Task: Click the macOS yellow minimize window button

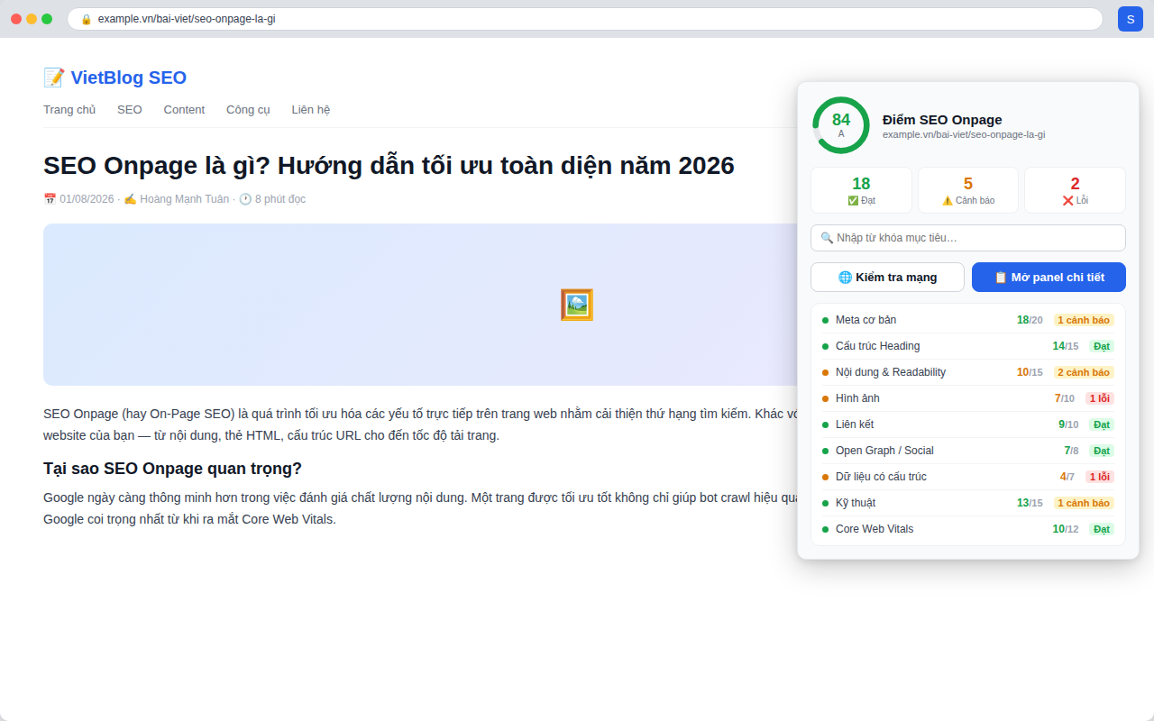Action: pyautogui.click(x=32, y=19)
